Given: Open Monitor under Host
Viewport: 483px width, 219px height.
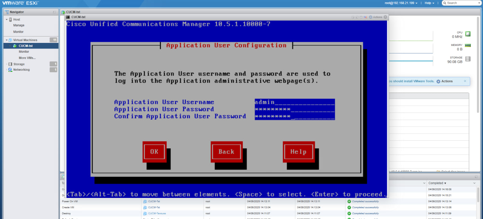Looking at the screenshot, I should (18, 32).
